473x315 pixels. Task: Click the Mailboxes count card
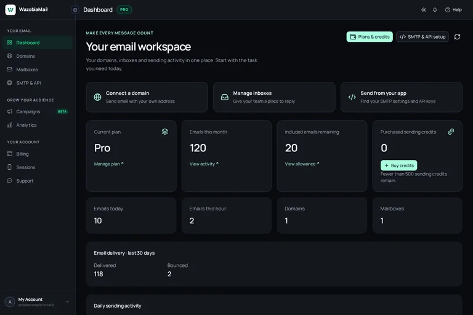point(418,215)
